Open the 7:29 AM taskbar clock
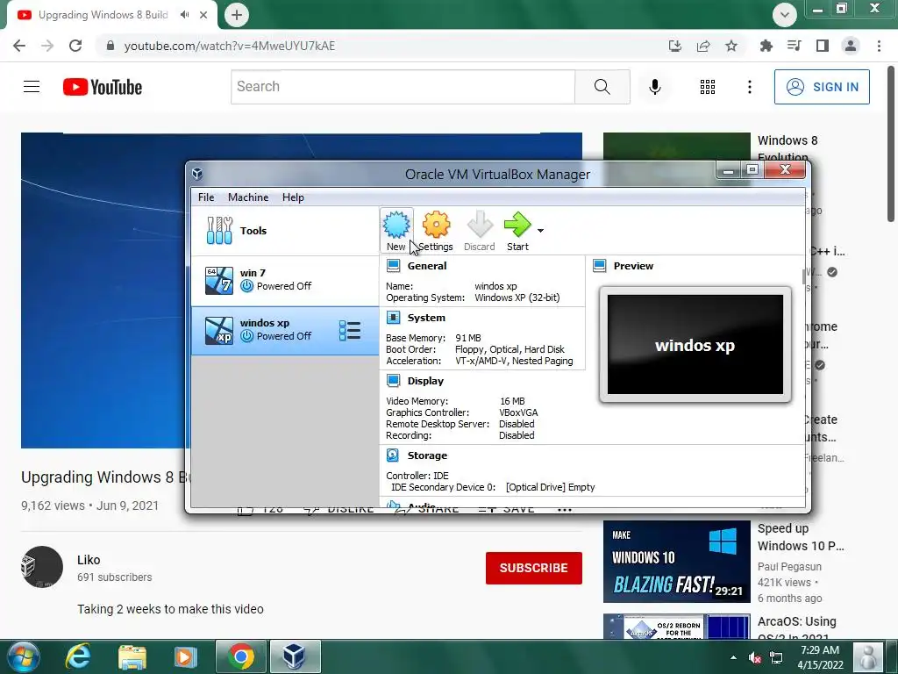 pos(820,657)
